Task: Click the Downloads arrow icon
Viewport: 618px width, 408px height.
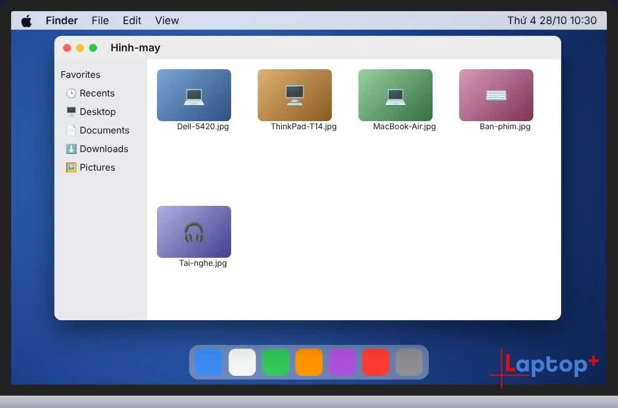Action: click(x=71, y=148)
